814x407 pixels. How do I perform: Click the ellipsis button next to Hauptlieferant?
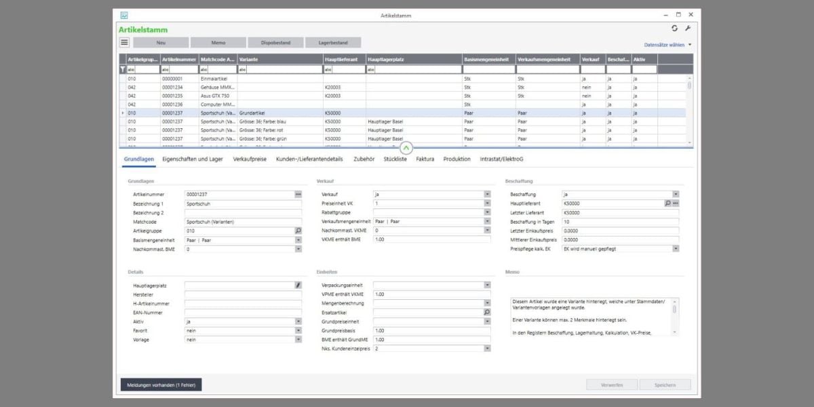[676, 203]
